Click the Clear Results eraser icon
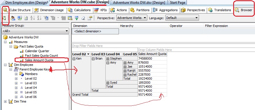255x110 pixels. click(83, 18)
